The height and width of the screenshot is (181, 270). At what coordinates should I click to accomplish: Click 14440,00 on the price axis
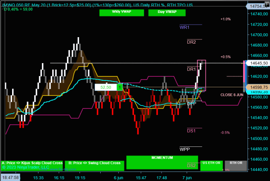[259, 169]
